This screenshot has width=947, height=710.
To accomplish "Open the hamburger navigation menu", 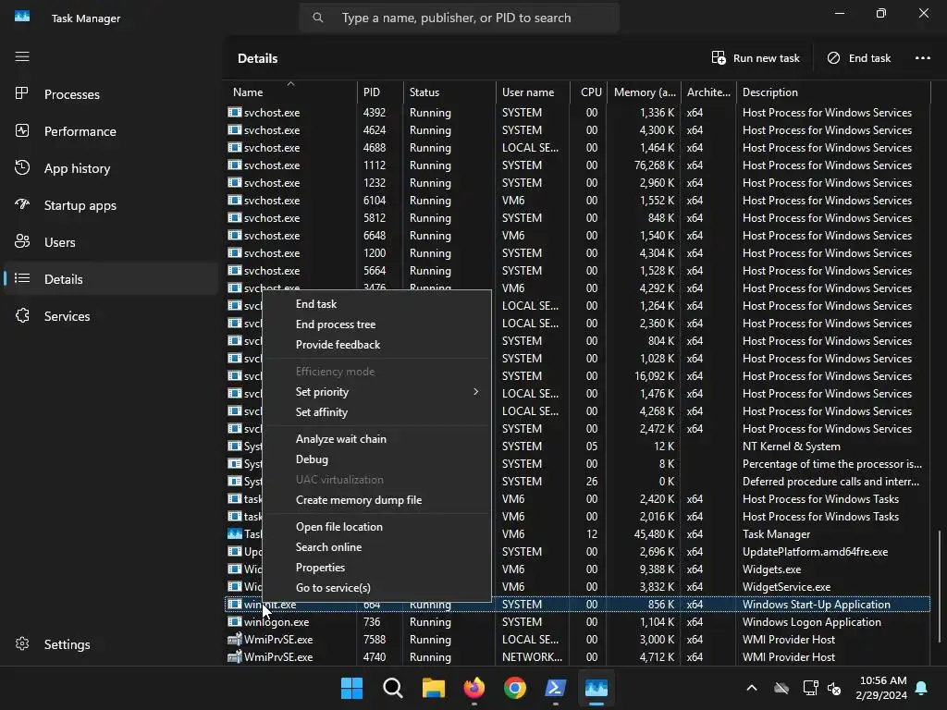I will tap(22, 56).
